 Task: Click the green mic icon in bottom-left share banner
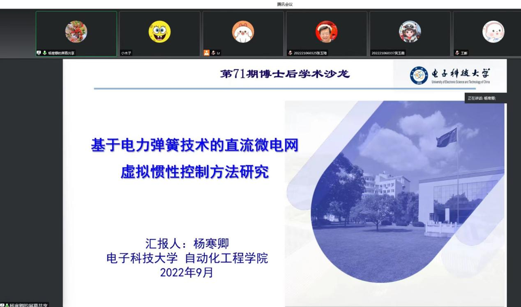7,305
